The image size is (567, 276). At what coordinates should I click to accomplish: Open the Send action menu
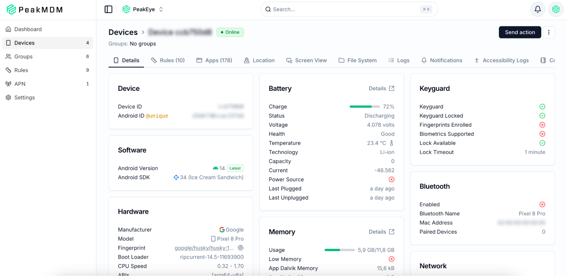[520, 32]
